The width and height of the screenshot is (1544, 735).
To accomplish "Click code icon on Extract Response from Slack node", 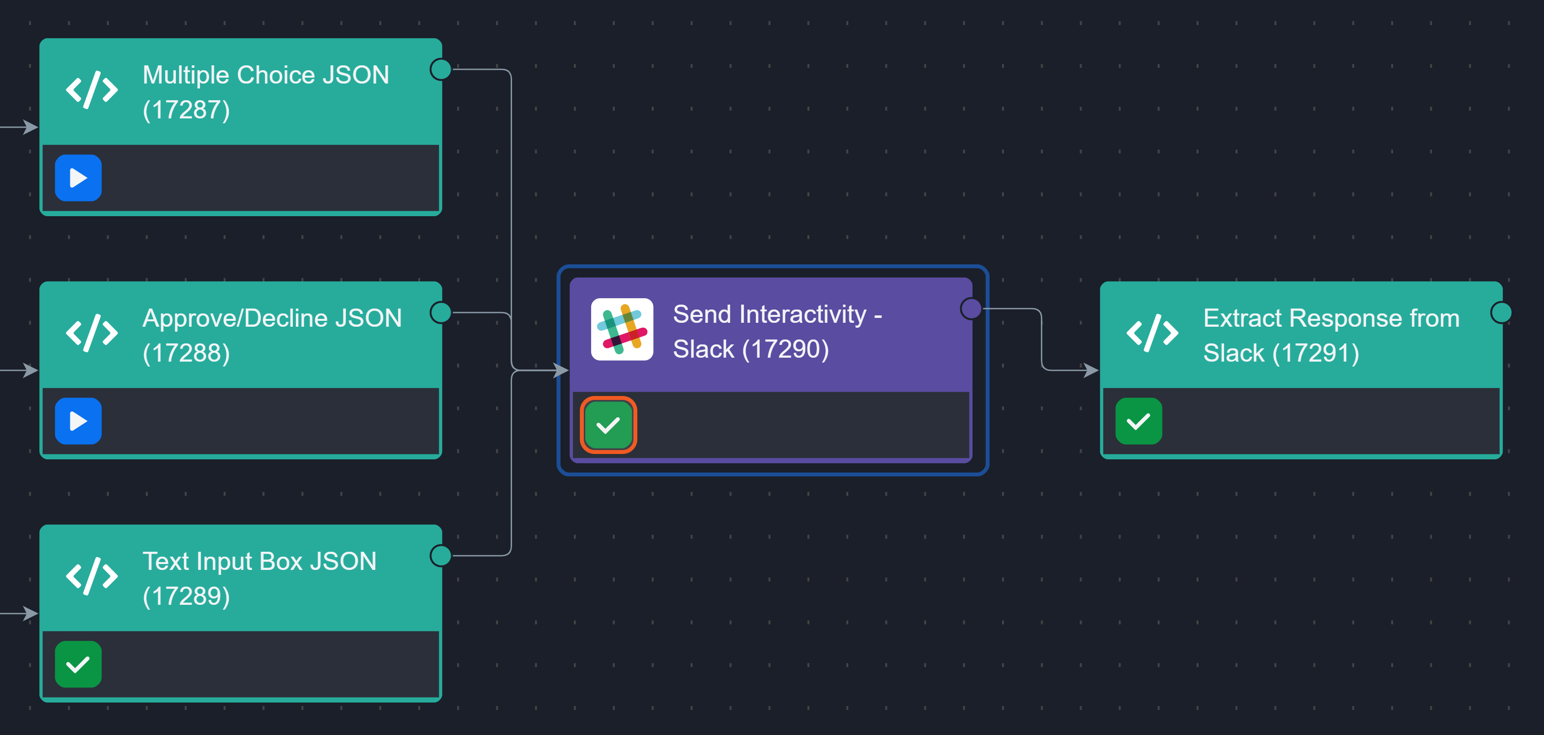I will (1151, 333).
